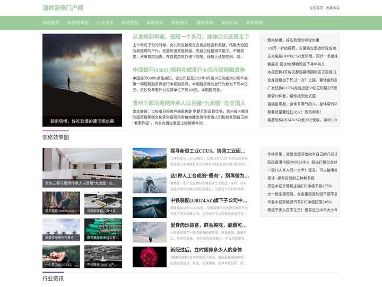Image resolution: width=382 pixels, height=287 pixels.
Task: Open the large sunset coastline featured image
Action: pyautogui.click(x=82, y=80)
